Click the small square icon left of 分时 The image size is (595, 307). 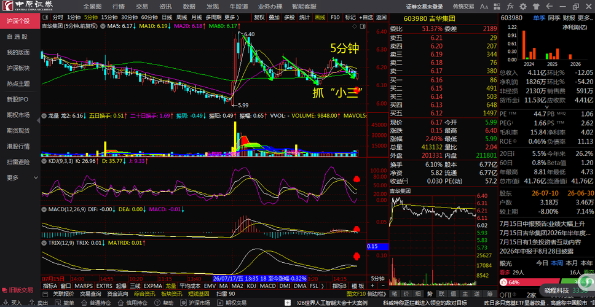45,17
